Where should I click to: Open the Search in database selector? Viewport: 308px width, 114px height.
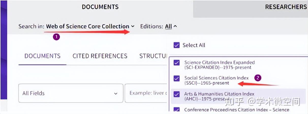point(88,26)
